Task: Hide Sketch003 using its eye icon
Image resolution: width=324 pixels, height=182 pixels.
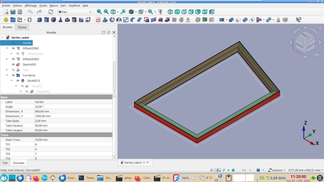Action: tap(13, 64)
